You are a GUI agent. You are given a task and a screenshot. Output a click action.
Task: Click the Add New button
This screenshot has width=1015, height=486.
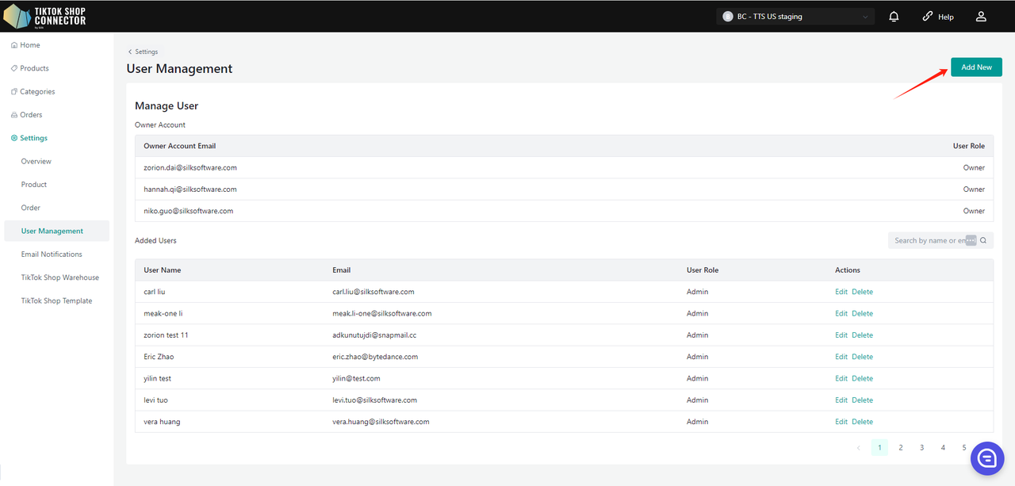tap(976, 67)
